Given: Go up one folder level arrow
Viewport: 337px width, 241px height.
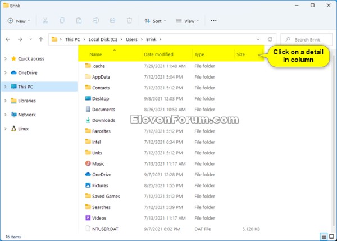Looking at the screenshot, I should point(40,39).
